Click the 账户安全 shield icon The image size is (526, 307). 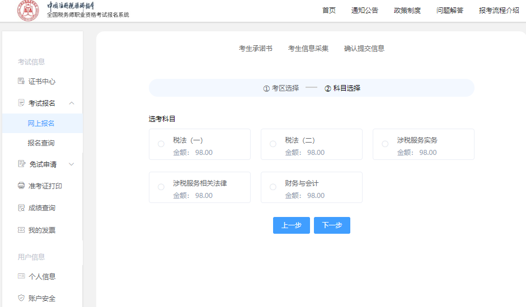pyautogui.click(x=21, y=298)
